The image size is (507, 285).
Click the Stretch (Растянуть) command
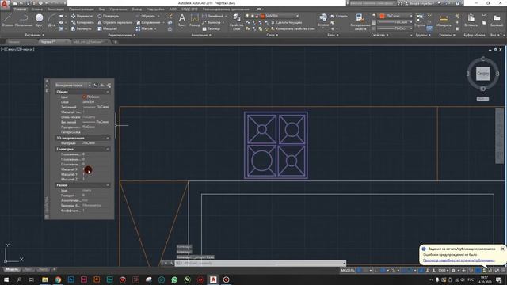[x=82, y=28]
